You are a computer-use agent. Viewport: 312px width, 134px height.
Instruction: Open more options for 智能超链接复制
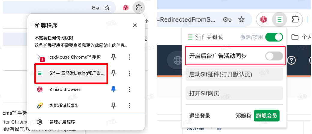click(x=129, y=106)
